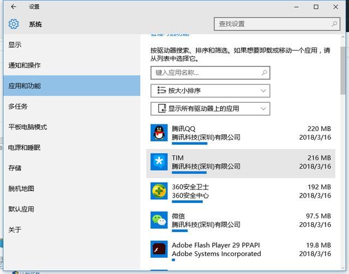Click the 19.8 MB size value

[318, 245]
